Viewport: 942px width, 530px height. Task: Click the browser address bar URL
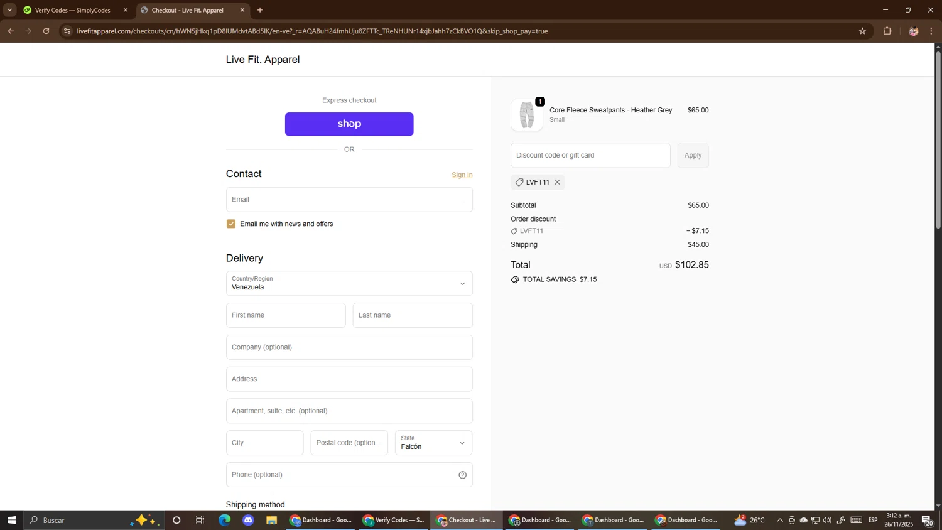point(312,31)
